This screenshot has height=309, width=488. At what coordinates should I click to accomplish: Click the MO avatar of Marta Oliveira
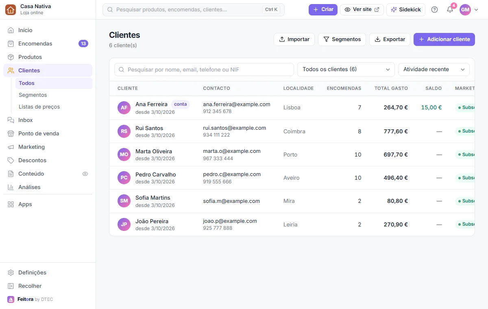124,154
